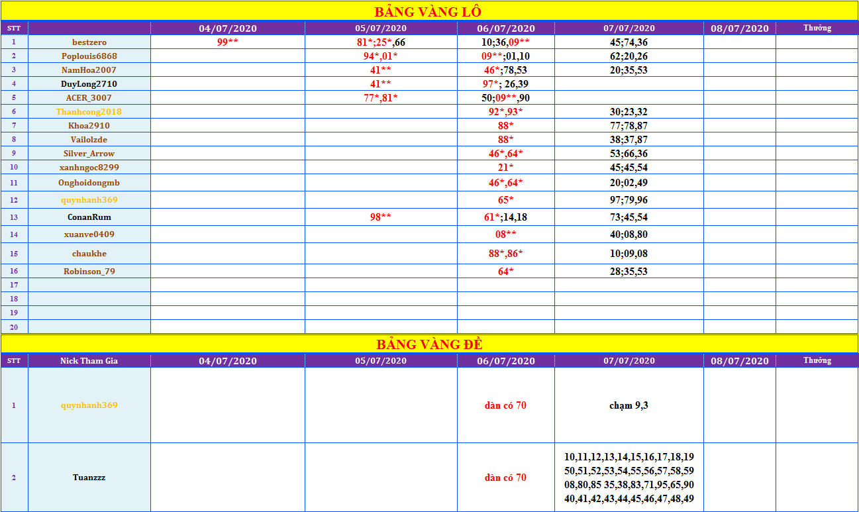Select the Poplouis6868 name cell
This screenshot has height=512, width=859.
pos(89,56)
